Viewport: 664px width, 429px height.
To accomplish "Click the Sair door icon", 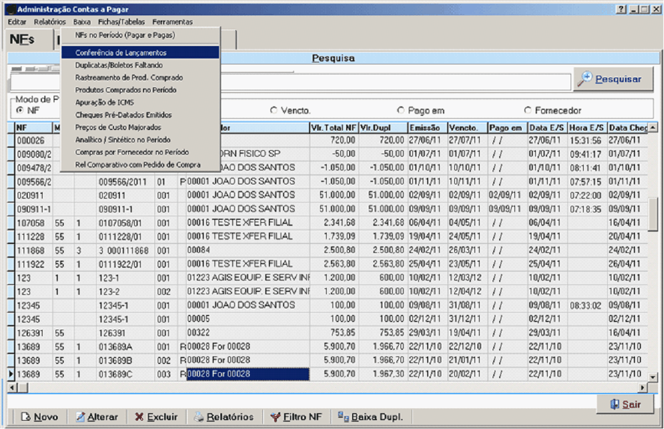I will pos(614,405).
